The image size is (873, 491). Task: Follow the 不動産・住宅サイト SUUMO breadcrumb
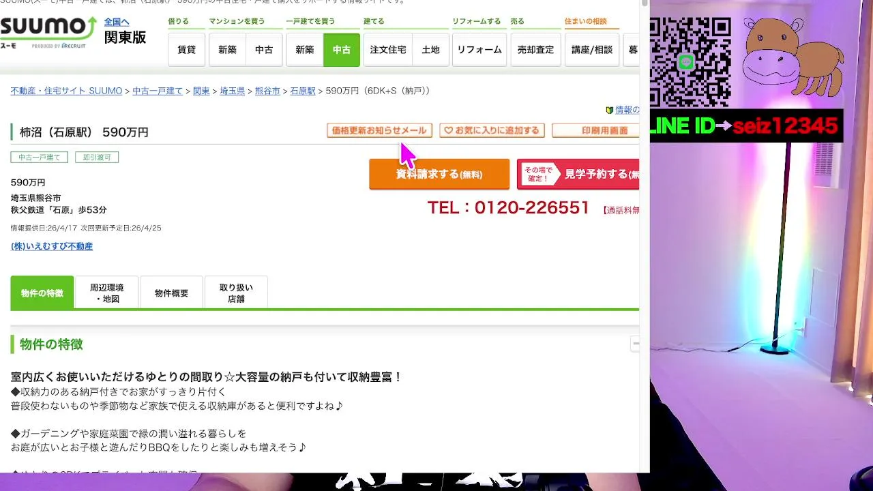pyautogui.click(x=66, y=91)
